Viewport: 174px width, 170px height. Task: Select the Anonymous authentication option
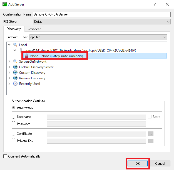pos(13,108)
